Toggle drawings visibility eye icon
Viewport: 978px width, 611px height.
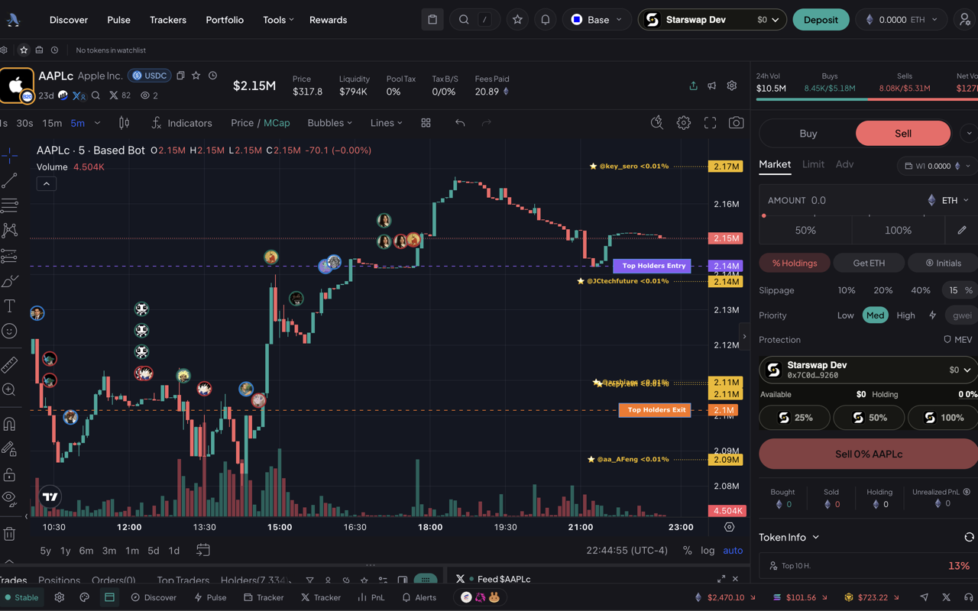(9, 498)
